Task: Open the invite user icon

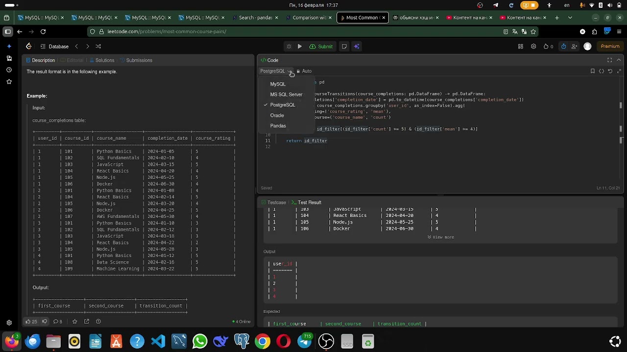Action: pyautogui.click(x=574, y=46)
